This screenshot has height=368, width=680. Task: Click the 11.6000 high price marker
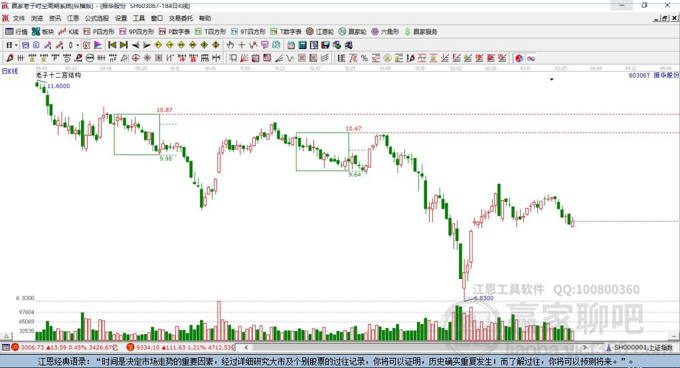pos(58,86)
